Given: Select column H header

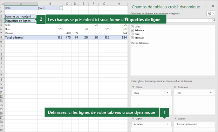Looking at the screenshot, I should (119, 4).
